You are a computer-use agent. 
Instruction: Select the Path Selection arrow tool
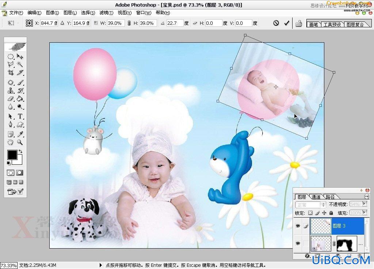tap(10, 116)
